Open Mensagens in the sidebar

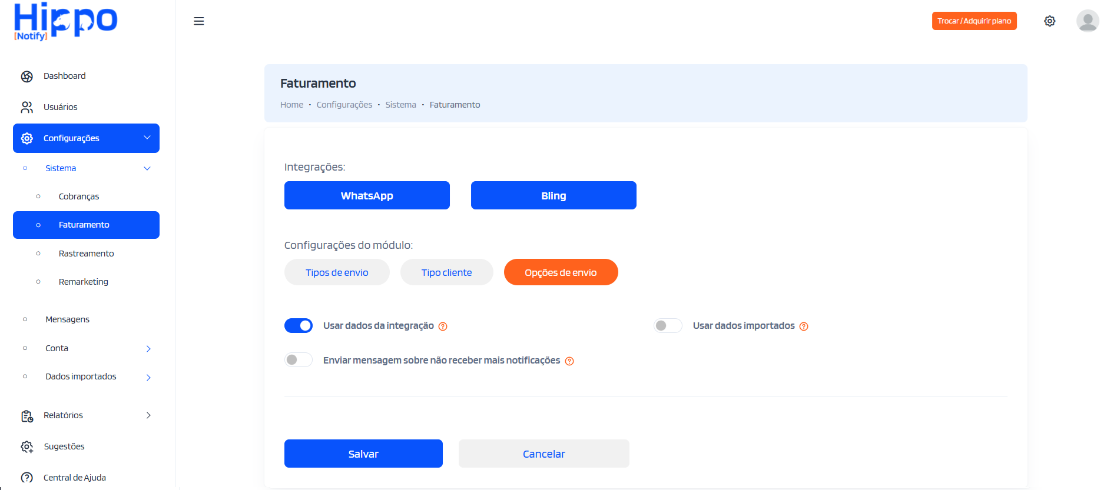[x=68, y=319]
